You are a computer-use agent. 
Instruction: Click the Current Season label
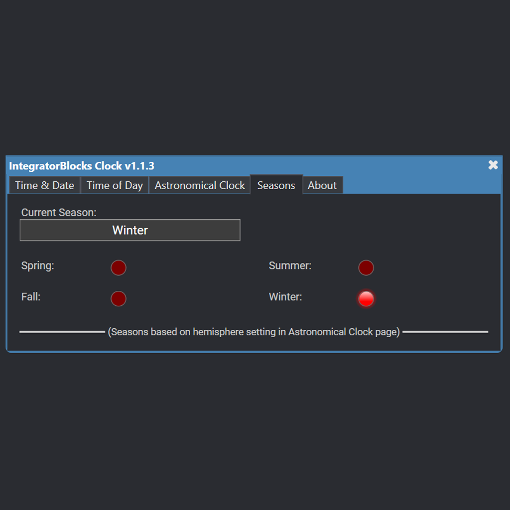(58, 212)
